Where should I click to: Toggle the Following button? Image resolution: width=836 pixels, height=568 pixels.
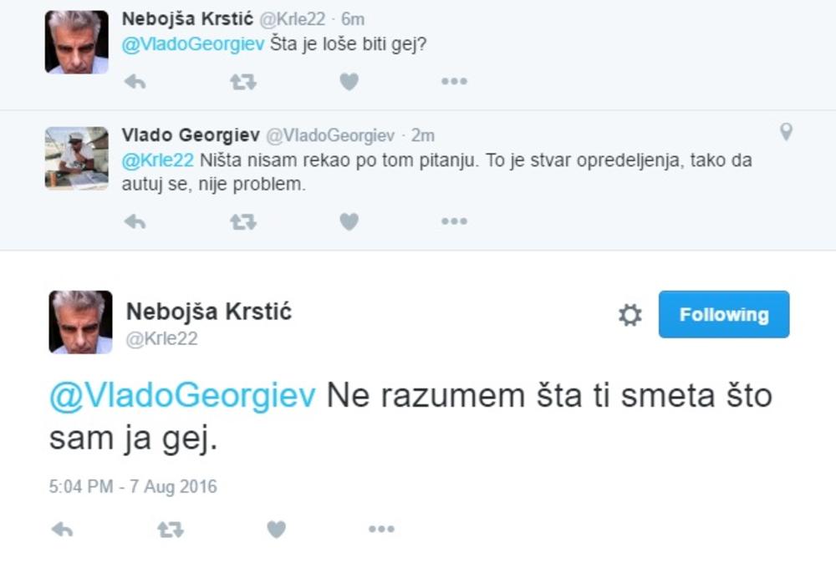point(723,315)
